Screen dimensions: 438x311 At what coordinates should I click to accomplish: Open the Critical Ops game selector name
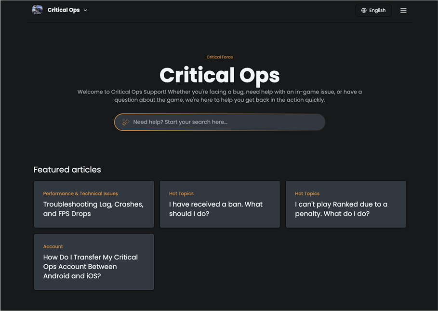(64, 10)
